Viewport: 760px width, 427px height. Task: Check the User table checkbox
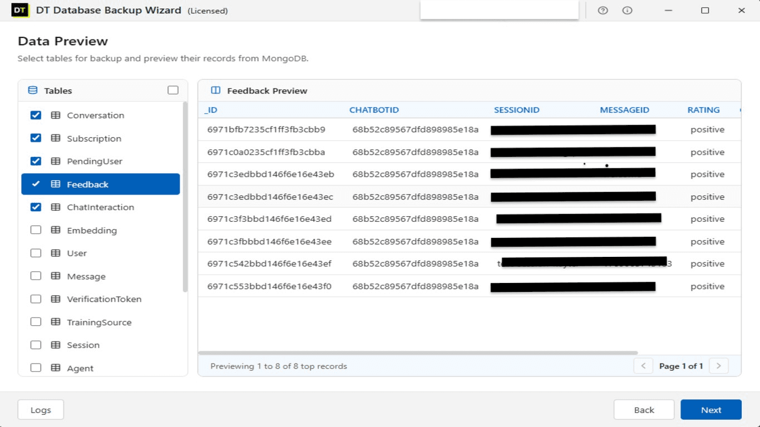pyautogui.click(x=36, y=253)
